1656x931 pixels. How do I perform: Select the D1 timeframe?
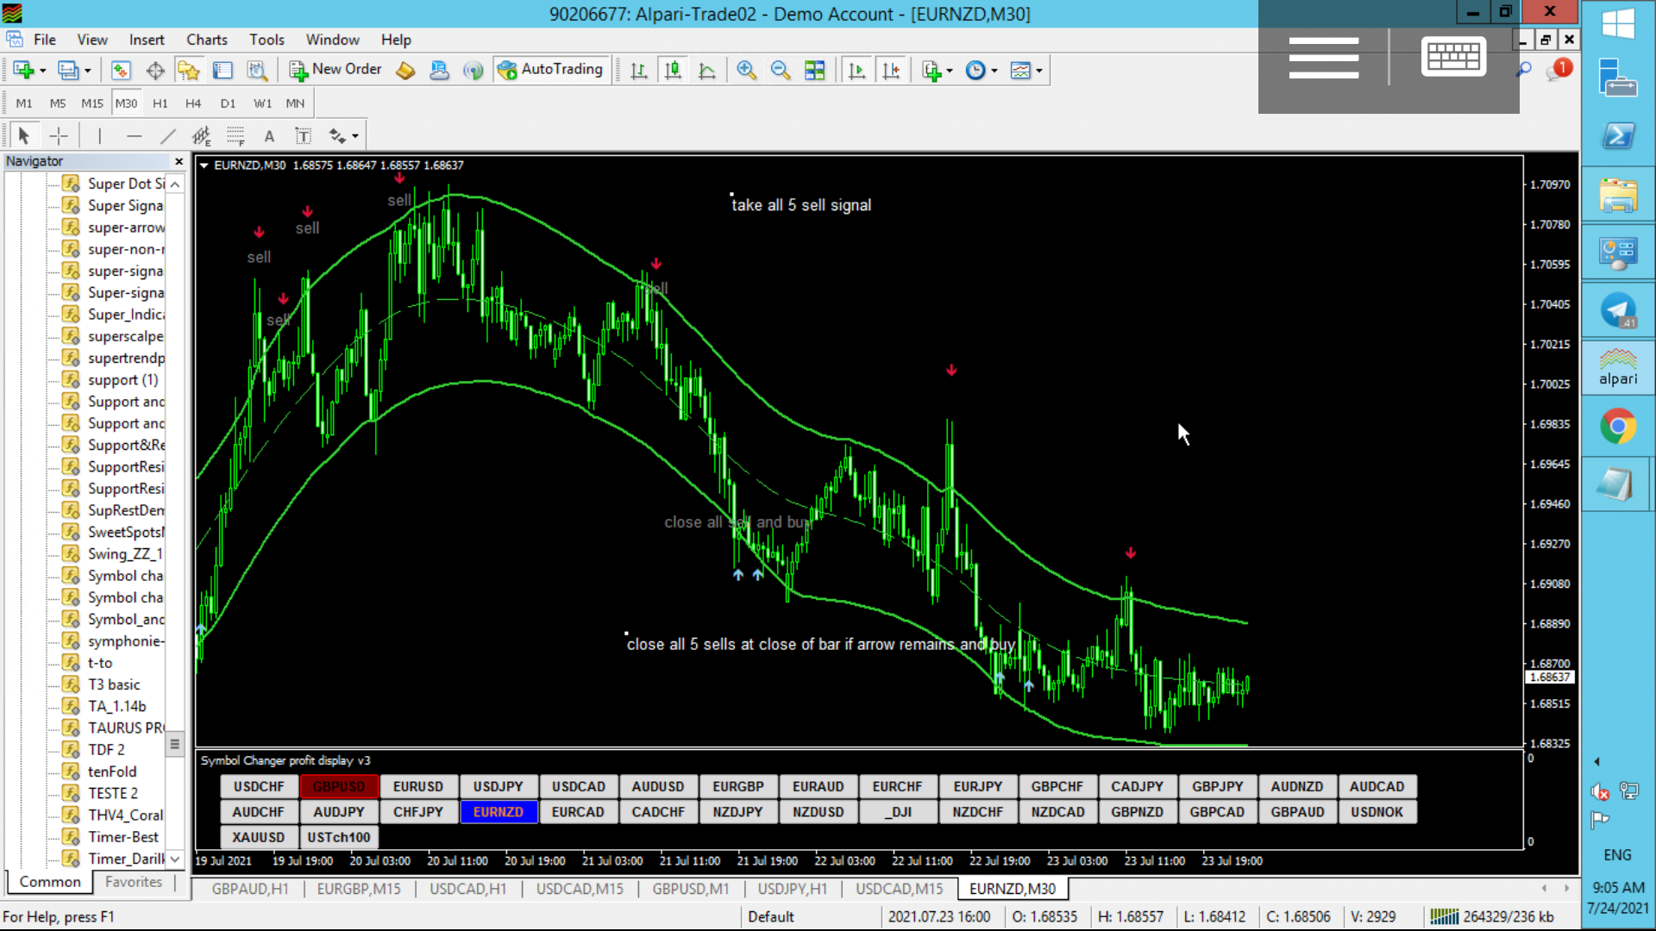tap(228, 103)
